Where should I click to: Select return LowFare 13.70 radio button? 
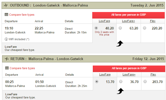tap(97, 81)
